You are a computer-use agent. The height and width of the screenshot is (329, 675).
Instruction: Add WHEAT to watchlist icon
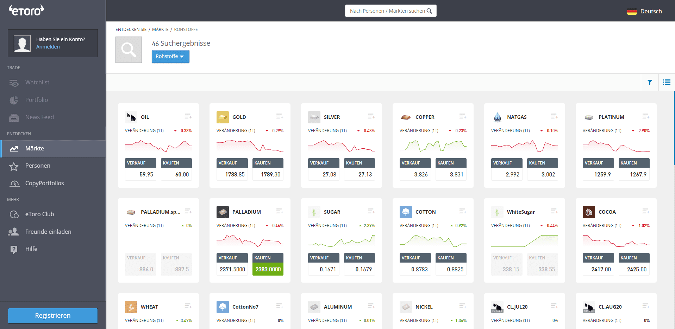pyautogui.click(x=188, y=306)
